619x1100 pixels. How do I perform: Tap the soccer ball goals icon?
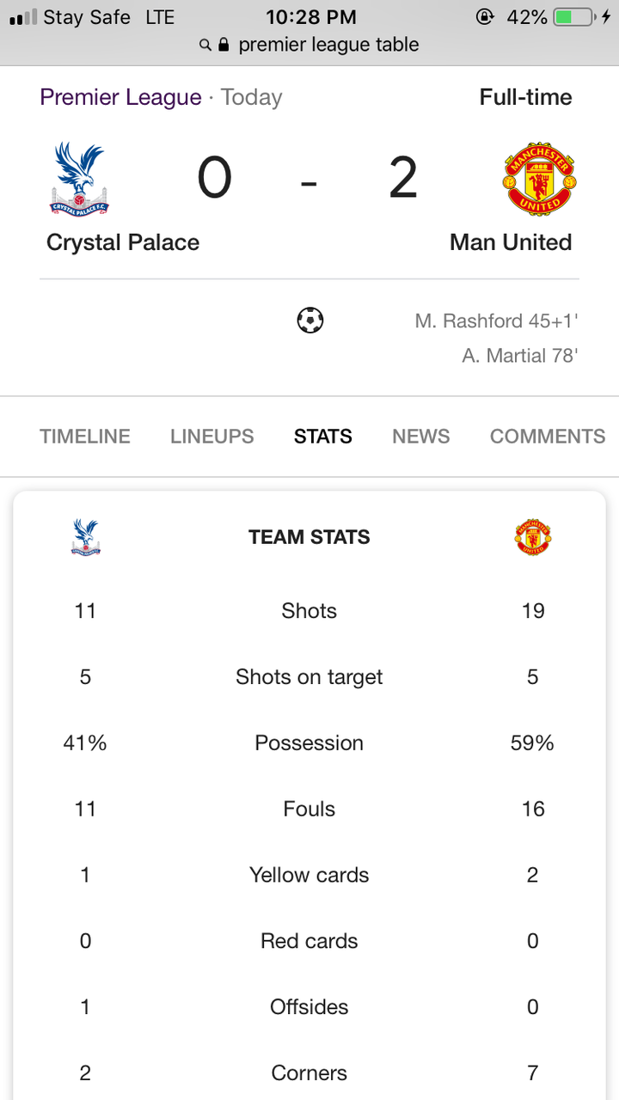pos(309,321)
